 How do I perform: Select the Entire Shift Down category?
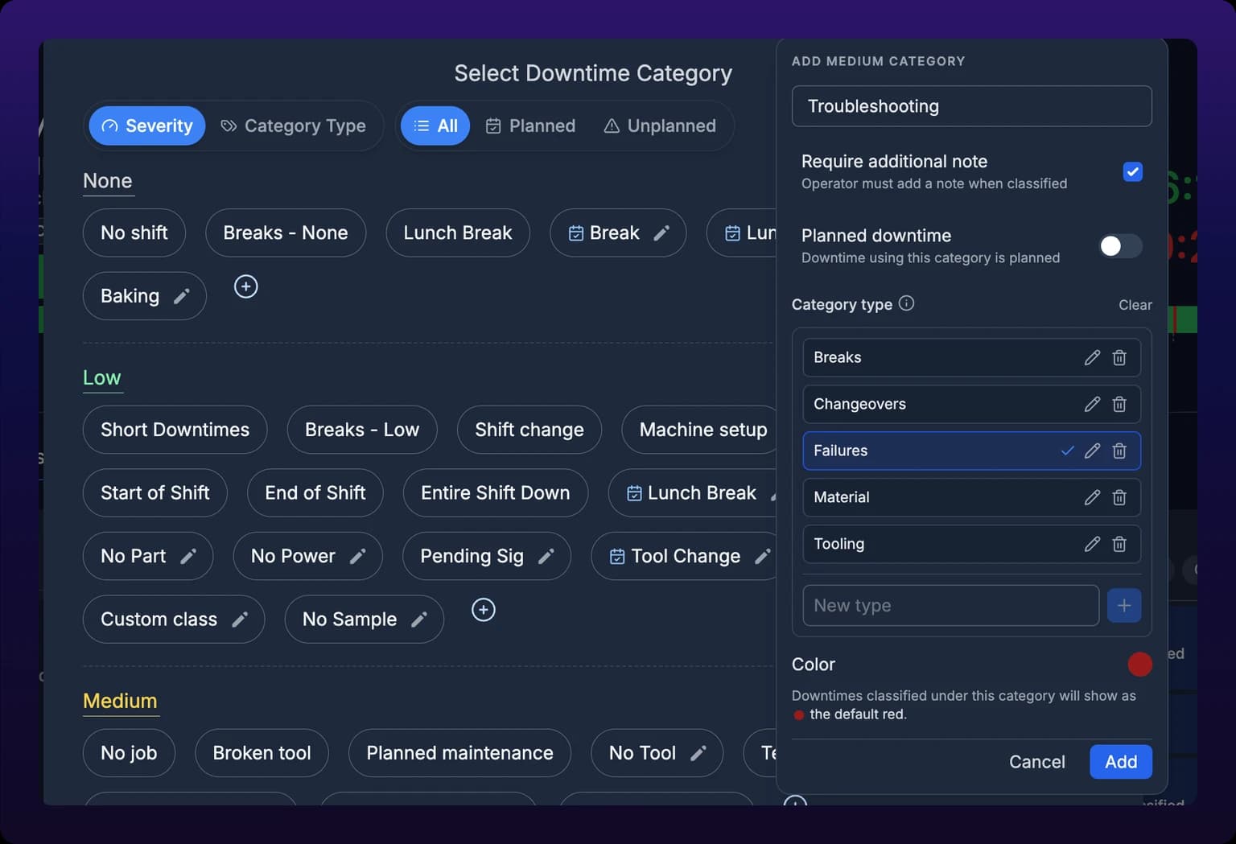[496, 492]
